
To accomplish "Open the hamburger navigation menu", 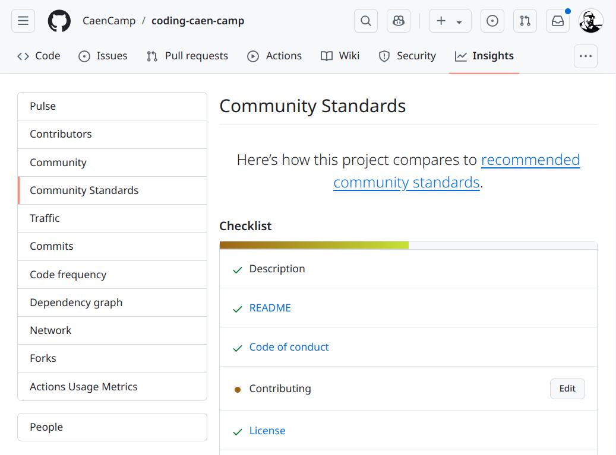I will coord(23,21).
